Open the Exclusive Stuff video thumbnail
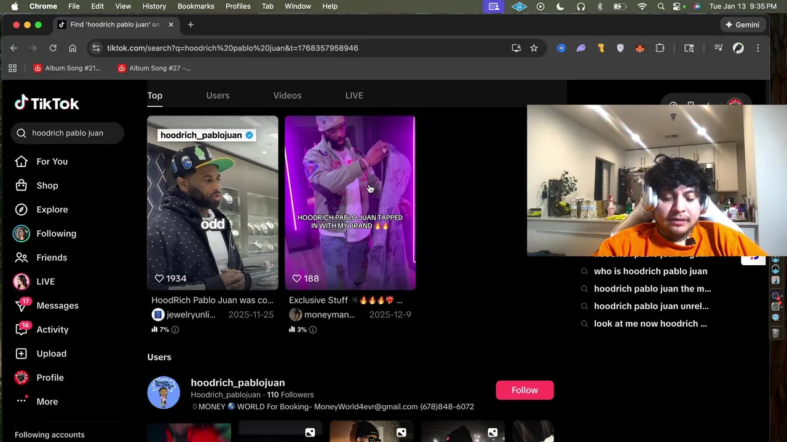Viewport: 787px width, 442px height. [x=350, y=203]
